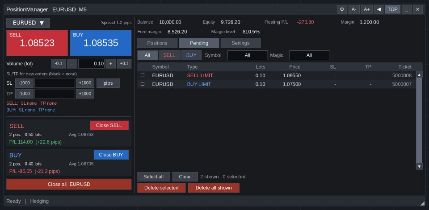Click the scrollbar down arrow

point(419,166)
